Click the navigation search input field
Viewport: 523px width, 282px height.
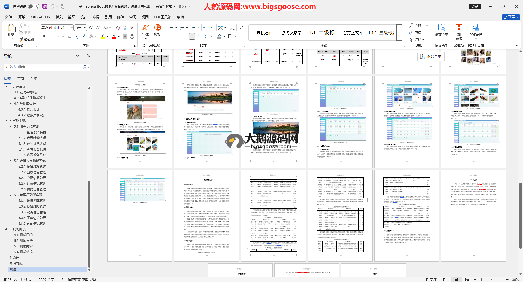[x=44, y=67]
